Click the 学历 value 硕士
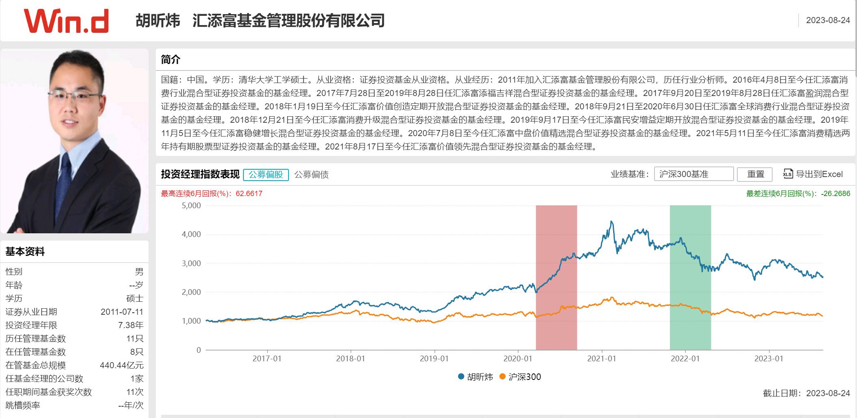Image resolution: width=857 pixels, height=418 pixels. click(x=135, y=299)
